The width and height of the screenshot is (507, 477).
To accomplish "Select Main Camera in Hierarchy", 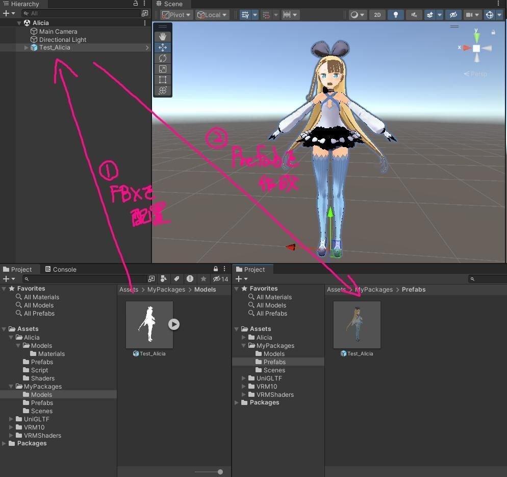I will pyautogui.click(x=58, y=32).
